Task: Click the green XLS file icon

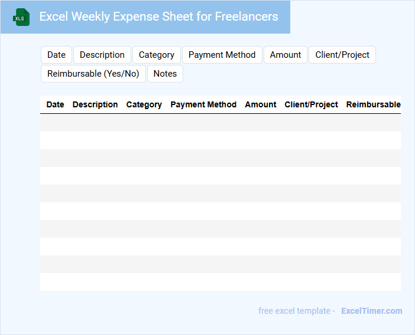Action: 21,17
